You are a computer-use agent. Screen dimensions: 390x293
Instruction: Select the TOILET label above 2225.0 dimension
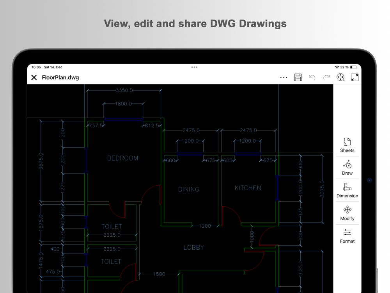point(112,227)
